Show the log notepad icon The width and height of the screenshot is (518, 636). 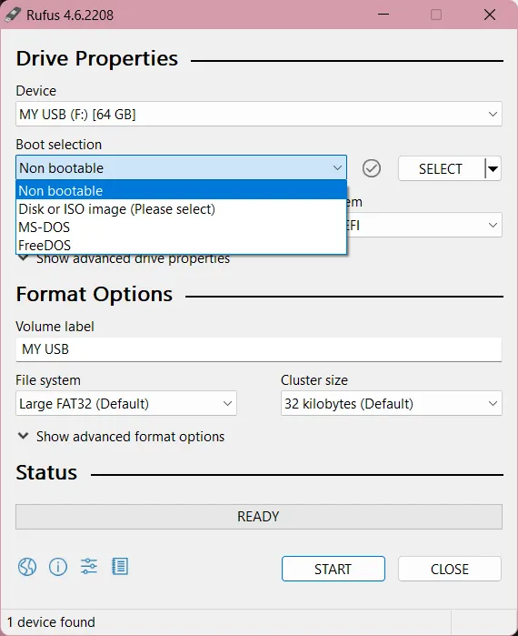(120, 566)
